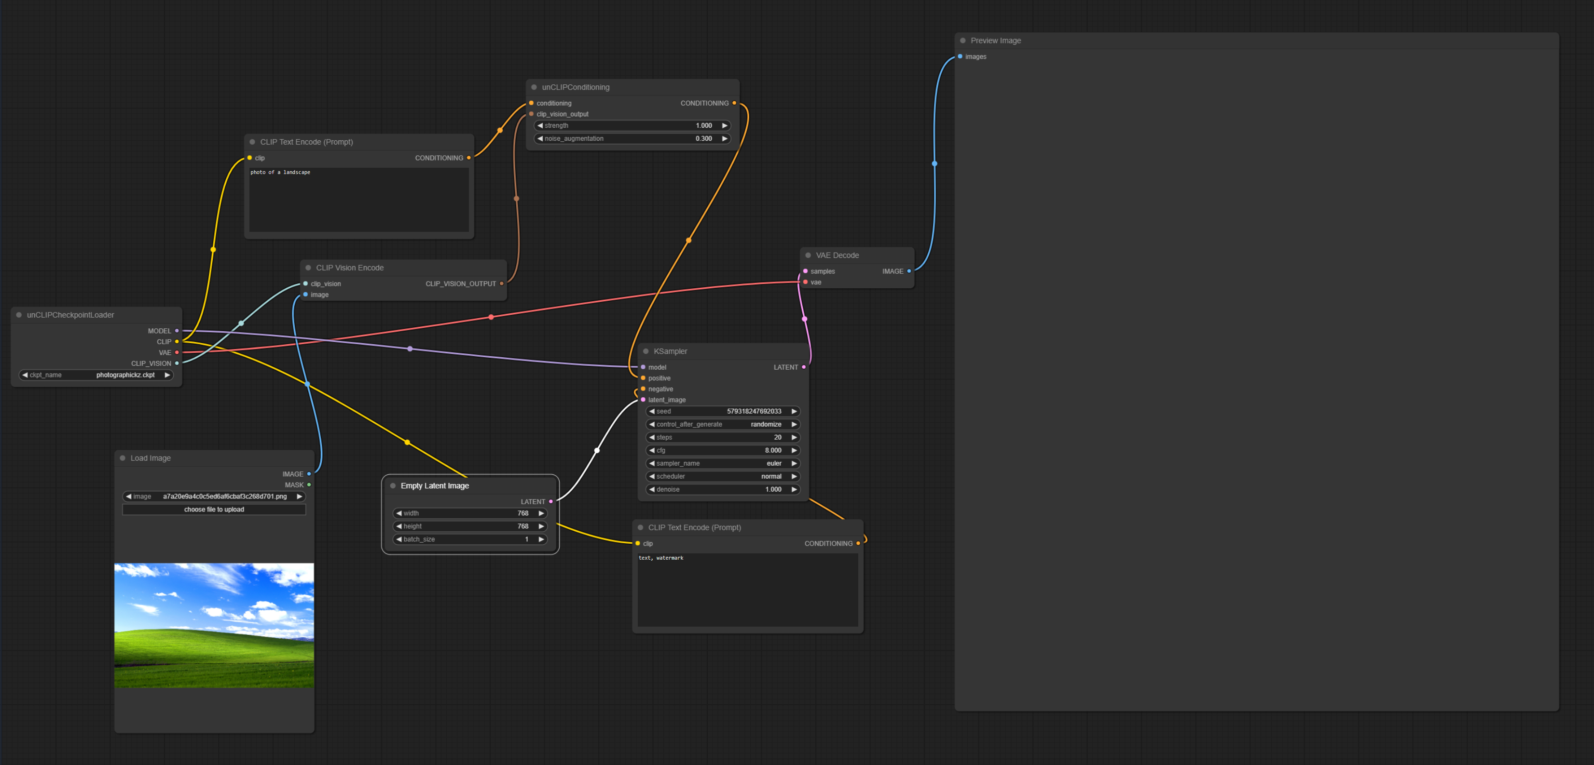This screenshot has height=765, width=1594.
Task: Click the CLIP_VISION_OUTPUT socket on CLIP Vision Encode
Action: pos(501,284)
